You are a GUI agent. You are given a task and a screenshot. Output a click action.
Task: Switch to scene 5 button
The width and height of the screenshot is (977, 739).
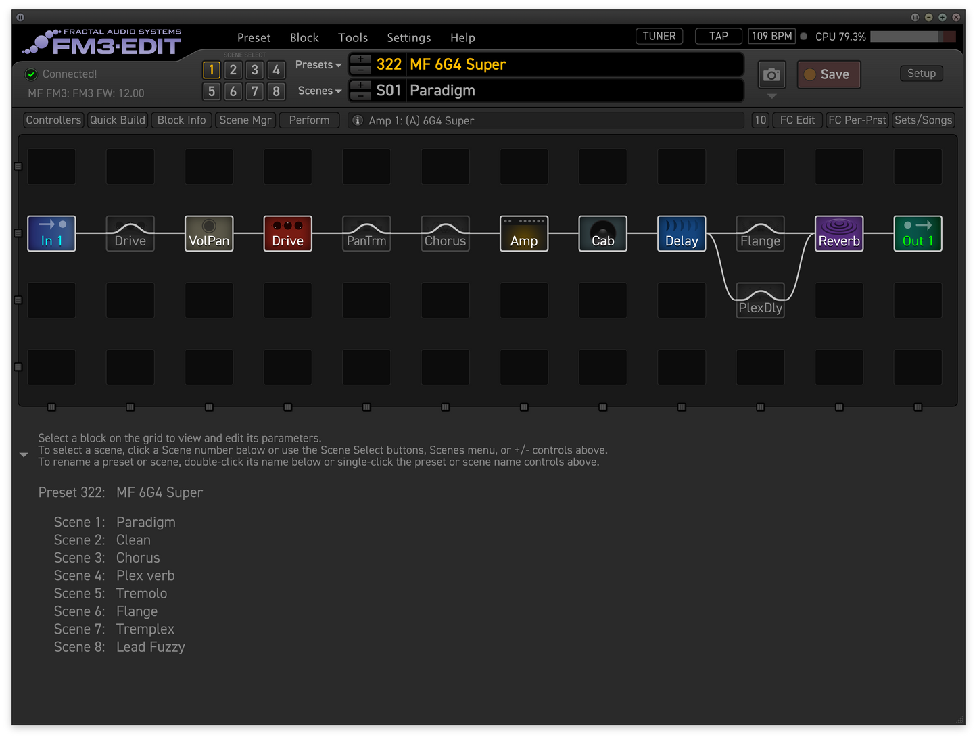pyautogui.click(x=212, y=91)
